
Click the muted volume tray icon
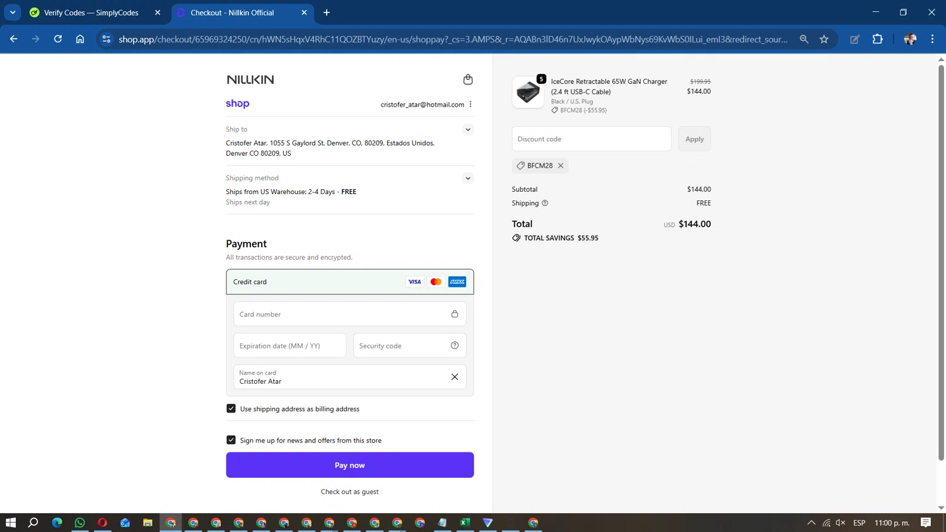pyautogui.click(x=841, y=523)
